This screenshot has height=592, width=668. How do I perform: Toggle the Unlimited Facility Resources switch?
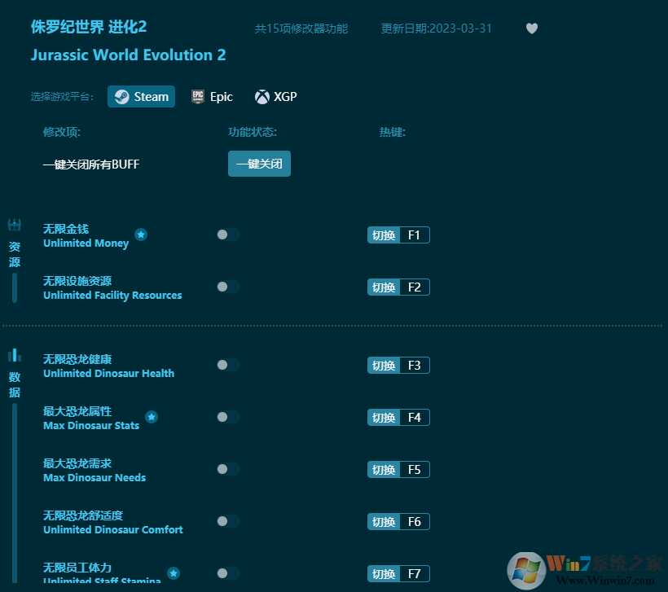pyautogui.click(x=227, y=287)
